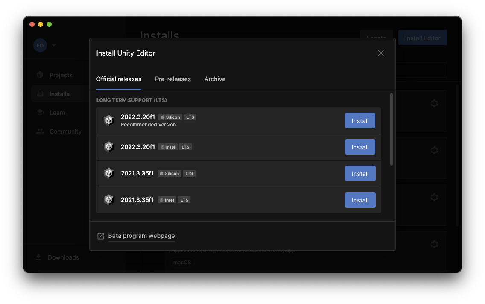
Task: Open the Community section in the sidebar
Action: point(65,132)
